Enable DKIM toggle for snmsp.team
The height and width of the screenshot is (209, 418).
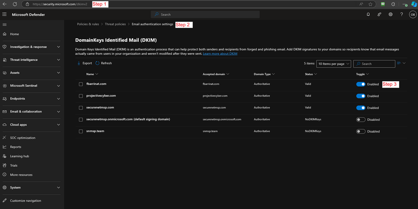(x=361, y=131)
